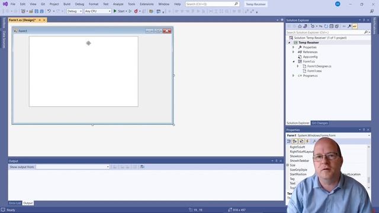Open the Analyze menu

click(118, 4)
